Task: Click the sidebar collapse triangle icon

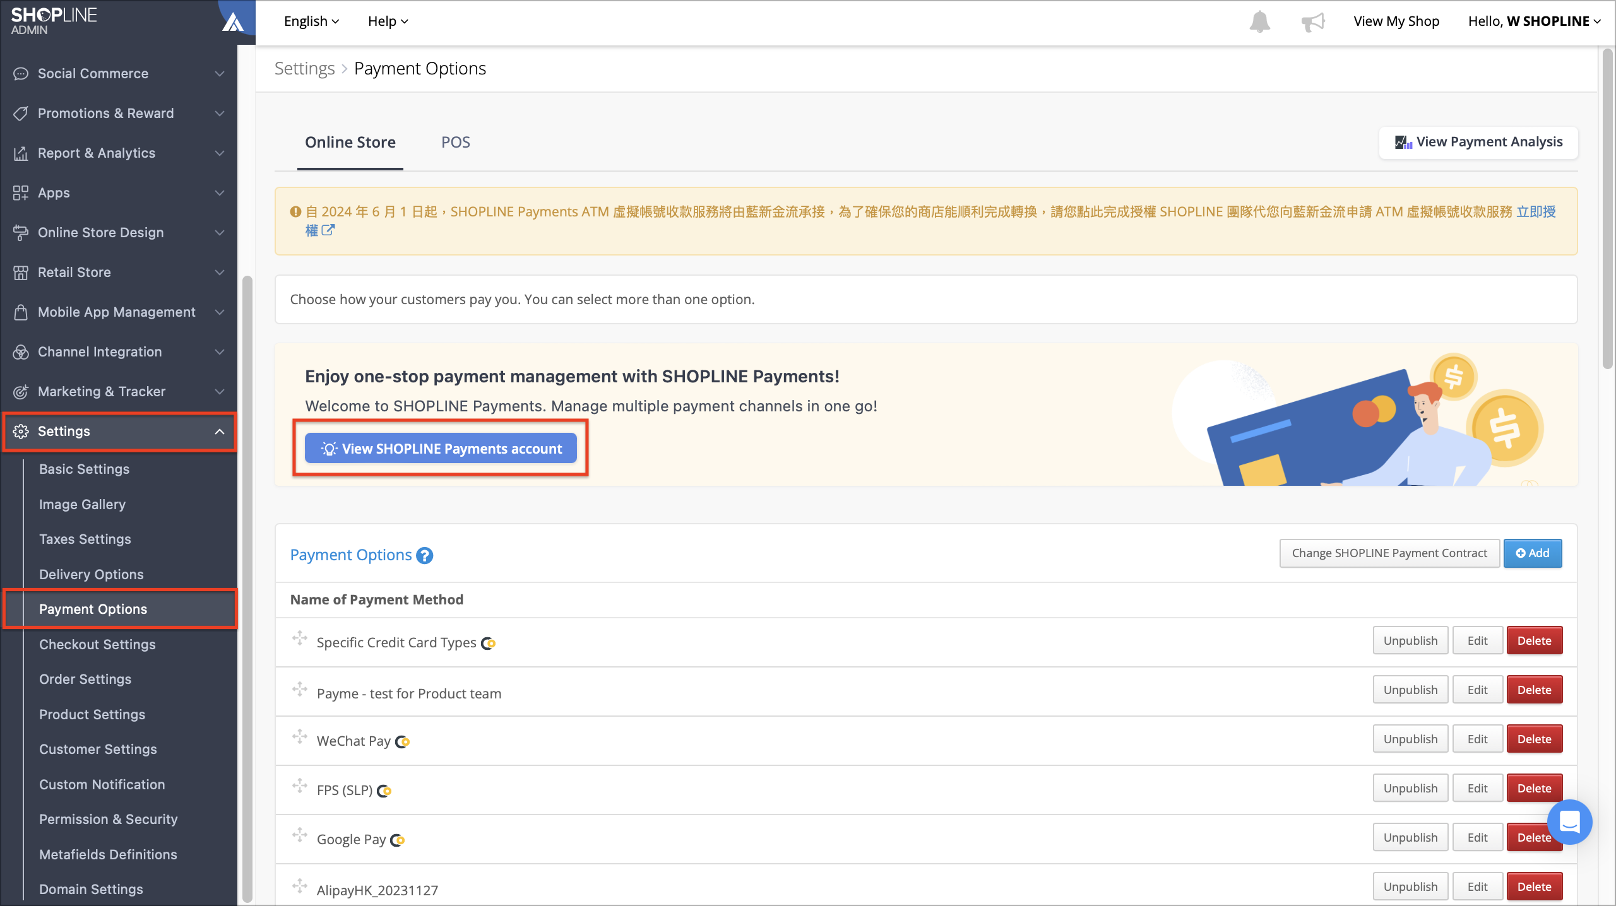Action: (x=233, y=23)
